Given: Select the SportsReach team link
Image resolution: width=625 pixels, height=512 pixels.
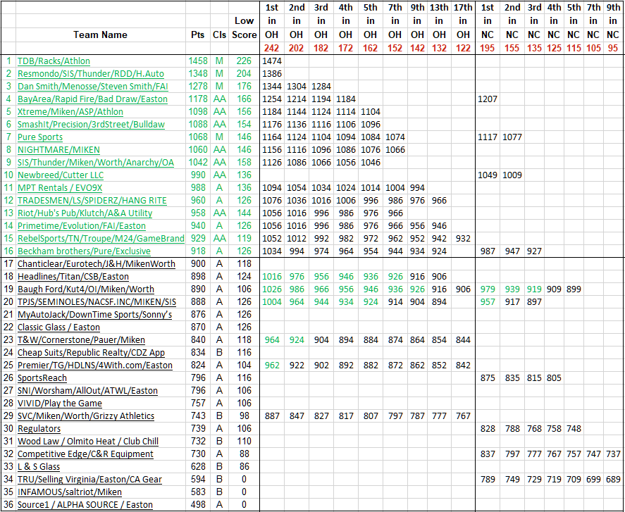Looking at the screenshot, I should [x=42, y=377].
